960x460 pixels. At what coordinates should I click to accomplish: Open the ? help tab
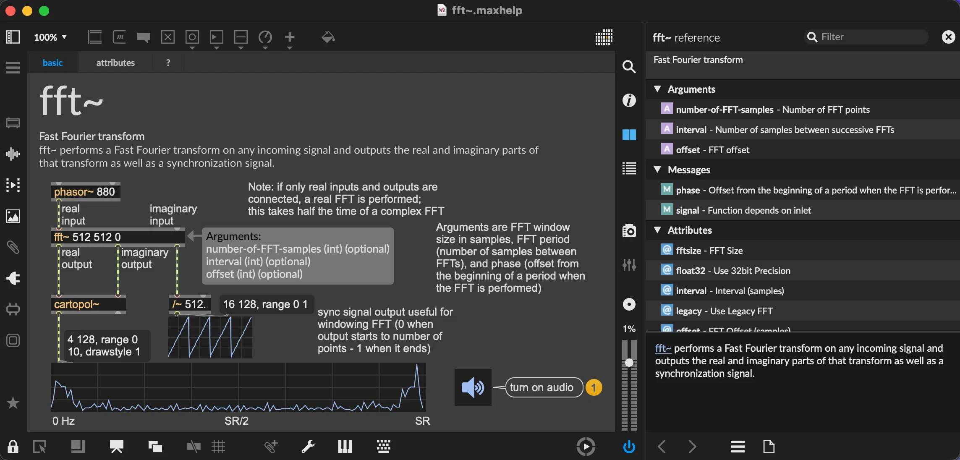coord(168,63)
